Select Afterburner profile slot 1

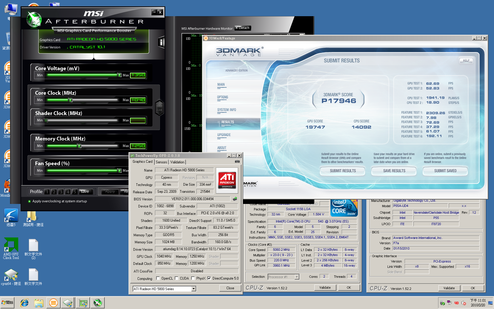47,192
